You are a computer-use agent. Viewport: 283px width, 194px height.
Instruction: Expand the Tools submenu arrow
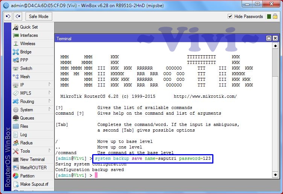50,150
